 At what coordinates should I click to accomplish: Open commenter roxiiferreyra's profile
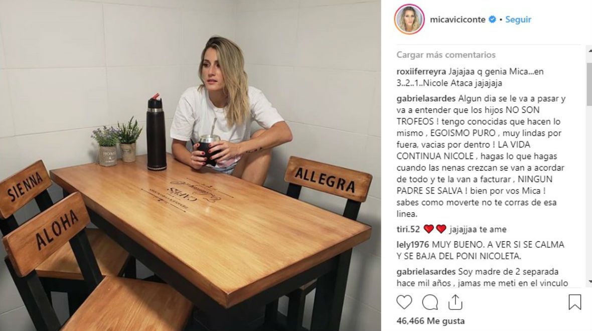(421, 72)
